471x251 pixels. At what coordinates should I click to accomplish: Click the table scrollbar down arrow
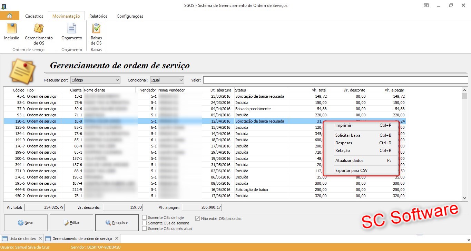coord(464,198)
